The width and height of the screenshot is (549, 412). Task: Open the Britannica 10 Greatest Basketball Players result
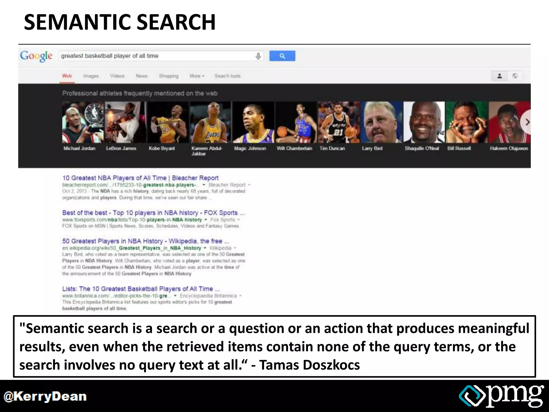(141, 289)
